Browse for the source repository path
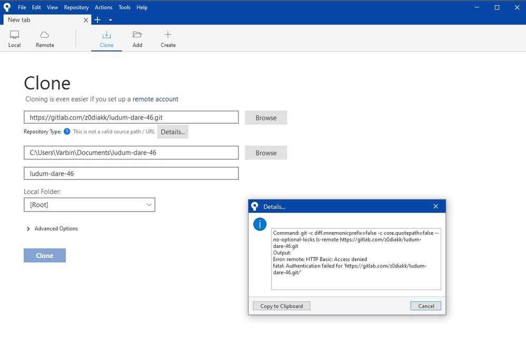 (266, 118)
